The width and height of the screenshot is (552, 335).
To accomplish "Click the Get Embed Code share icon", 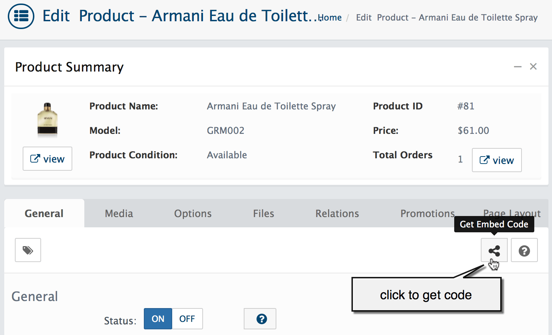I will [x=494, y=250].
